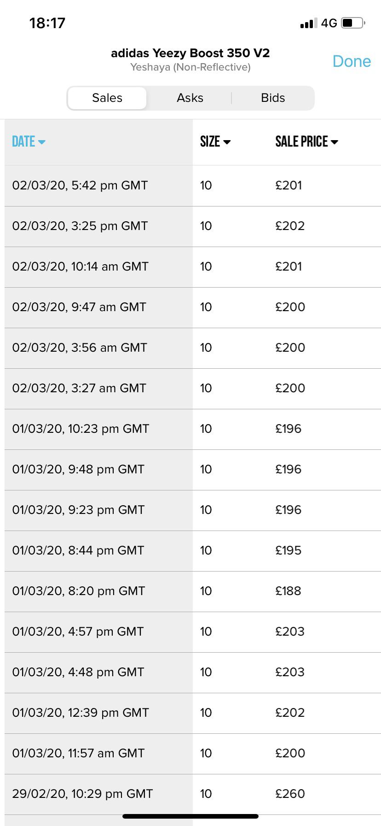Open the Bids tab
Screen dimensions: 381x826
coord(273,98)
